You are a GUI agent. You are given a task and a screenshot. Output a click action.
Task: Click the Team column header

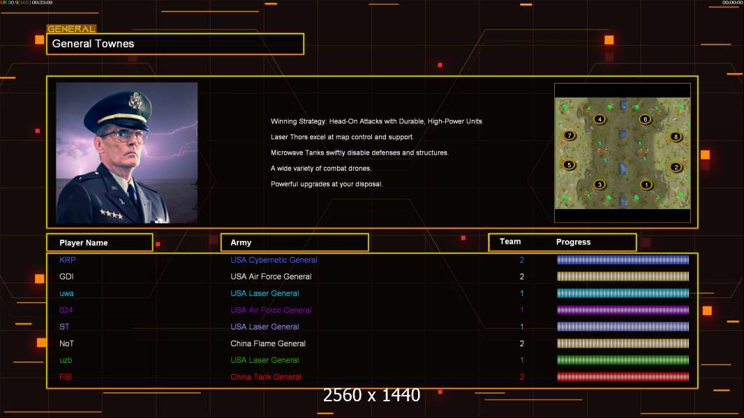pos(510,242)
